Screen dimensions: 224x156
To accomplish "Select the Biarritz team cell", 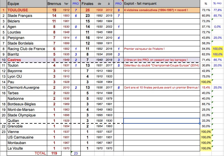I will click(27, 54).
